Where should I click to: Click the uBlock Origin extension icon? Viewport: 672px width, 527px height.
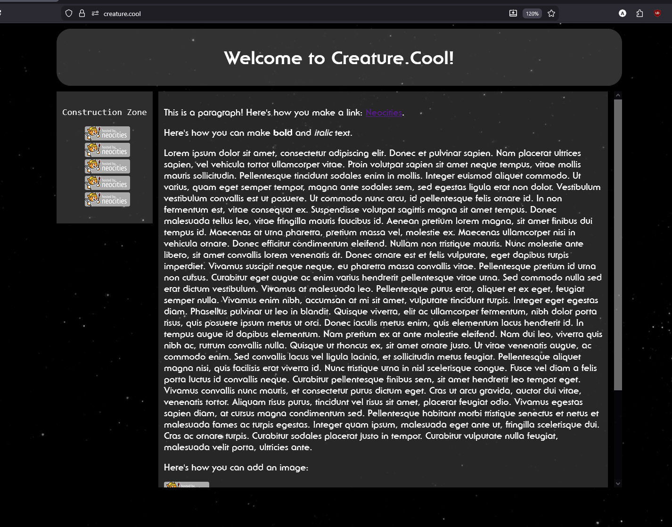[657, 14]
